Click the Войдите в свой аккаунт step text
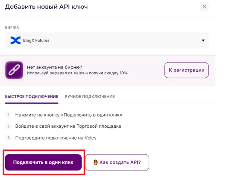 point(68,126)
